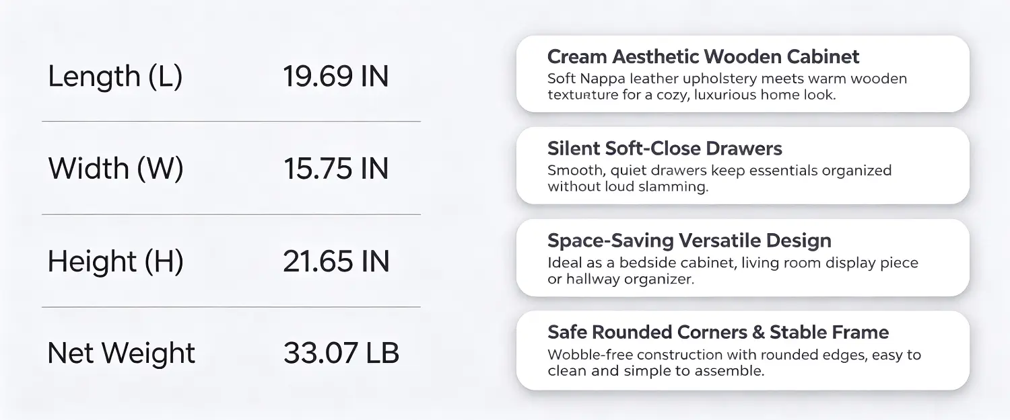Click the Nappa leather upholstery description text
The width and height of the screenshot is (1010, 420).
tap(727, 87)
